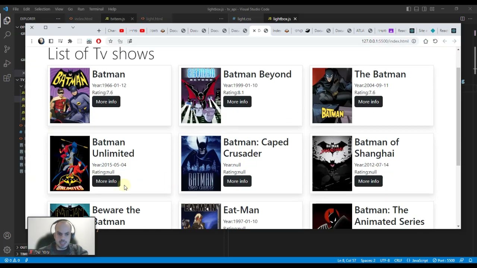
Task: Open the Selection menu
Action: pos(42,9)
